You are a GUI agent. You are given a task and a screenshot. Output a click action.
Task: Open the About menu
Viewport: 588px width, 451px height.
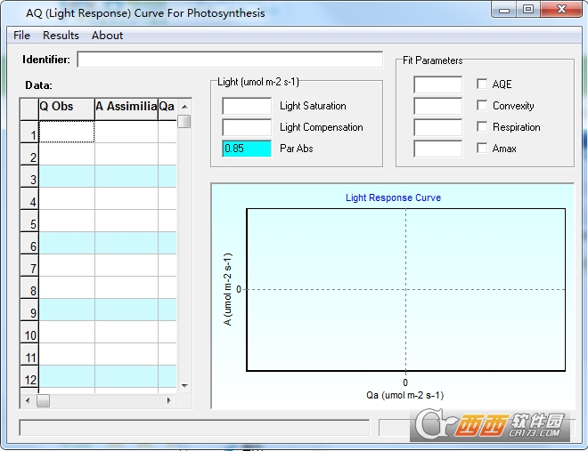107,36
